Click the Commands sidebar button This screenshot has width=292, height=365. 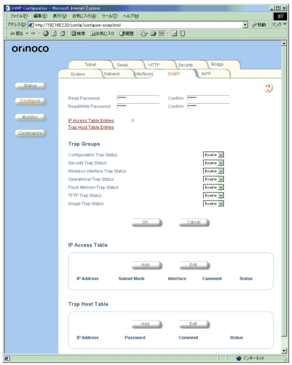[30, 133]
